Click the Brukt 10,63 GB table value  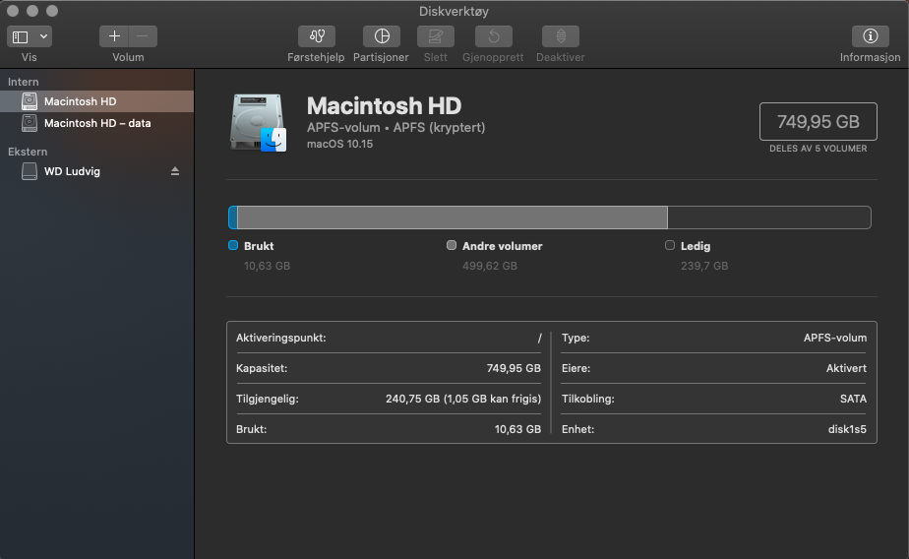coord(517,430)
